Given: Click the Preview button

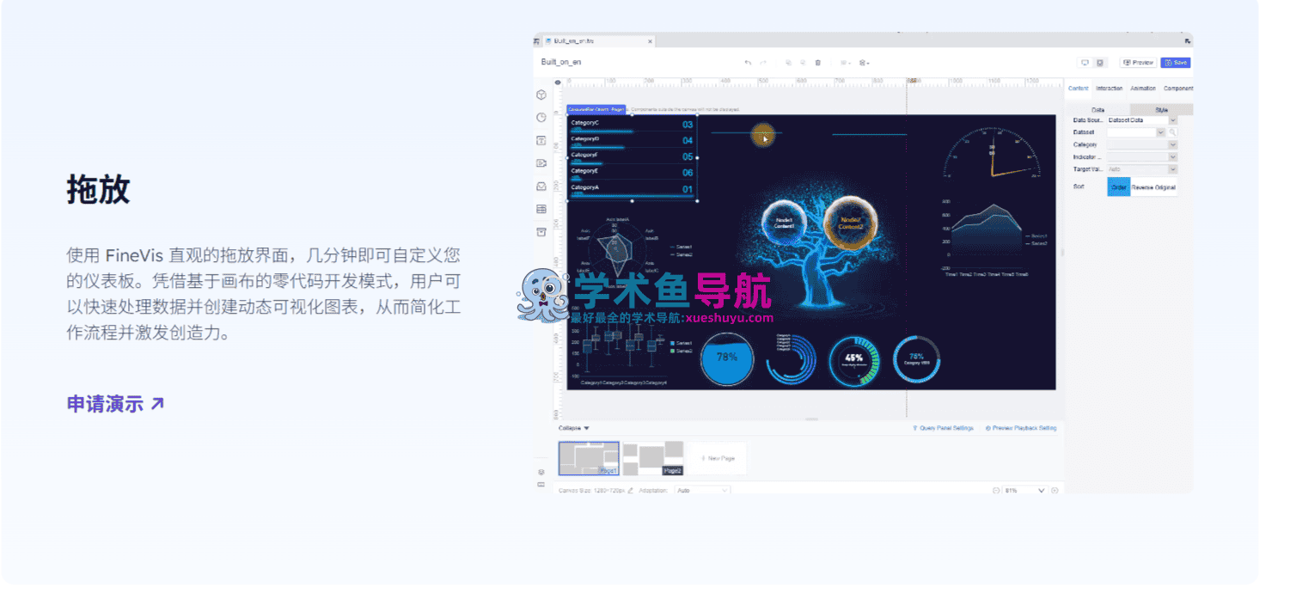Looking at the screenshot, I should coord(1139,63).
